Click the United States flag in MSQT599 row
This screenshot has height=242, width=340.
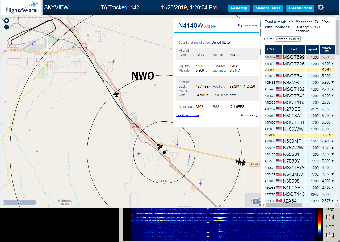279,57
